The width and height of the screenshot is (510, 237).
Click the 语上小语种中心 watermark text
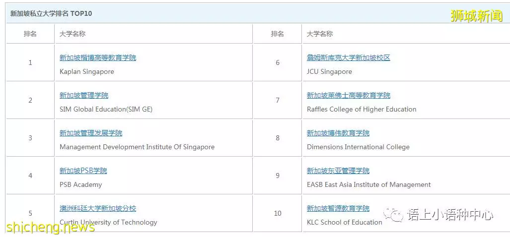pyautogui.click(x=450, y=215)
